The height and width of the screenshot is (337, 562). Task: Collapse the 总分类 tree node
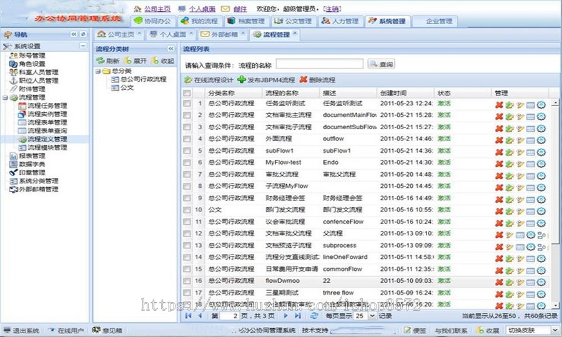click(x=98, y=71)
